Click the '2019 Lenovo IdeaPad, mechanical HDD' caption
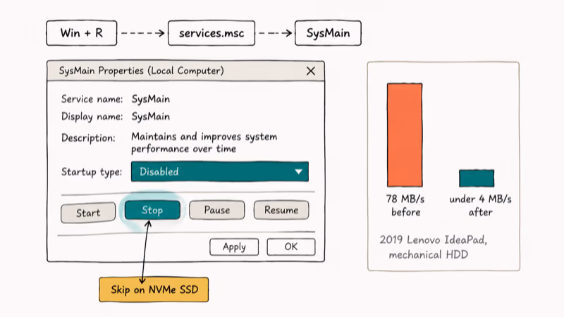 pos(433,247)
